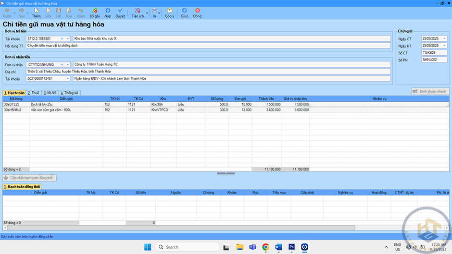This screenshot has height=254, width=452.
Task: Click the Thêm (Add) toolbar icon
Action: (36, 11)
